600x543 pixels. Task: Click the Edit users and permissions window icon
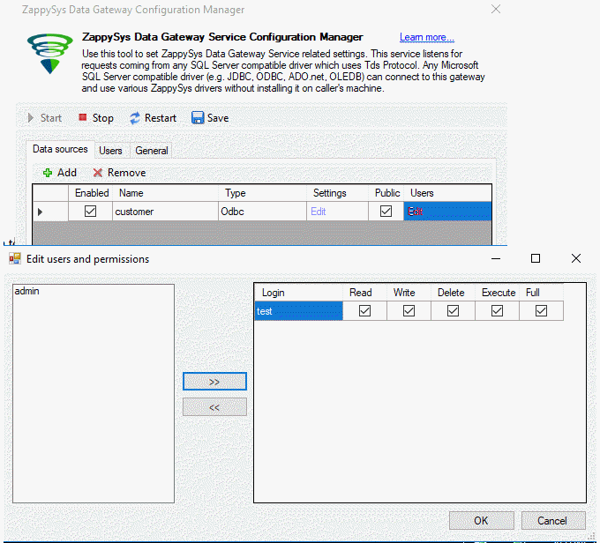[15, 259]
